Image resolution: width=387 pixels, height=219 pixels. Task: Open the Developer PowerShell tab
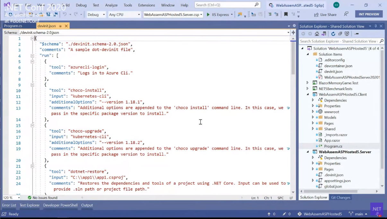(60, 205)
